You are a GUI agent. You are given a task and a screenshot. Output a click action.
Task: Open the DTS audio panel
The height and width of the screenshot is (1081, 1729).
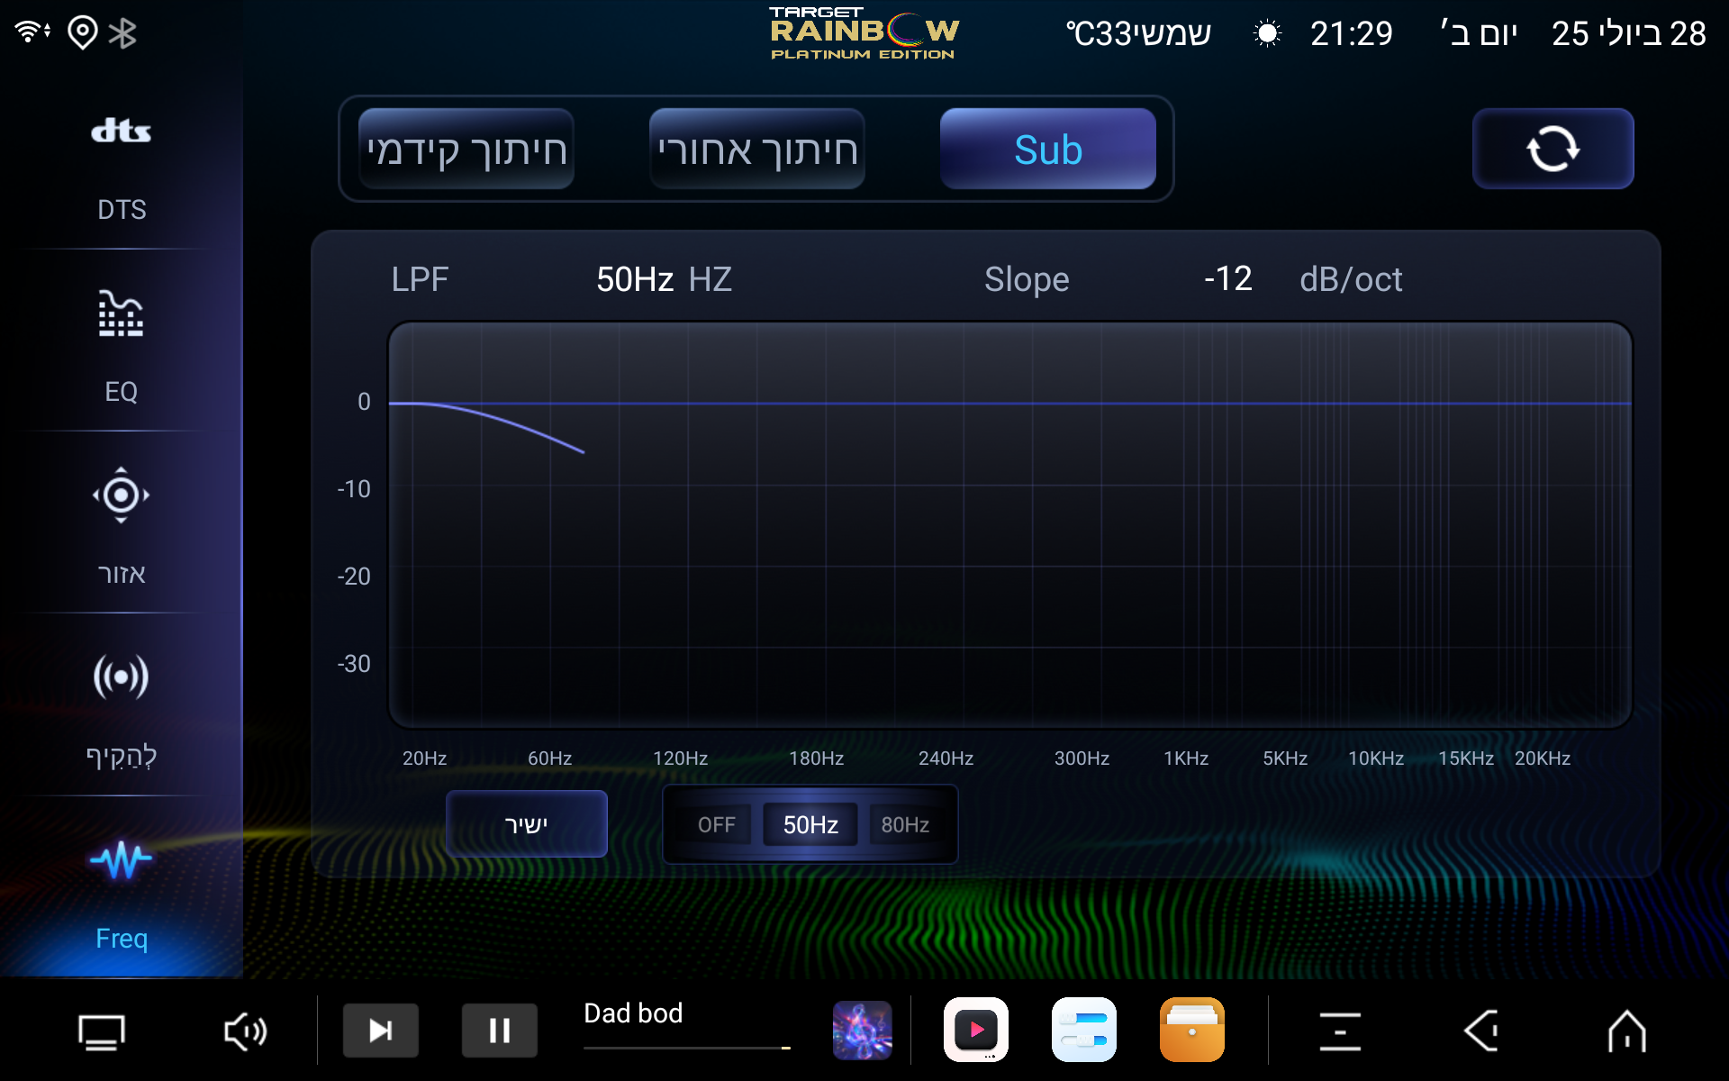[x=121, y=168]
